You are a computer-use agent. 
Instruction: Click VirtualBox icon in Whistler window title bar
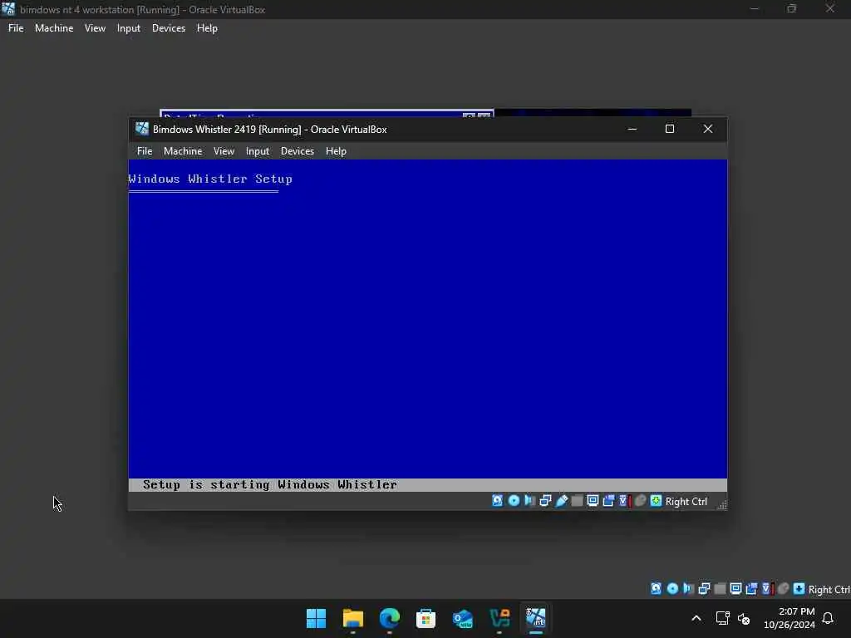pos(142,129)
